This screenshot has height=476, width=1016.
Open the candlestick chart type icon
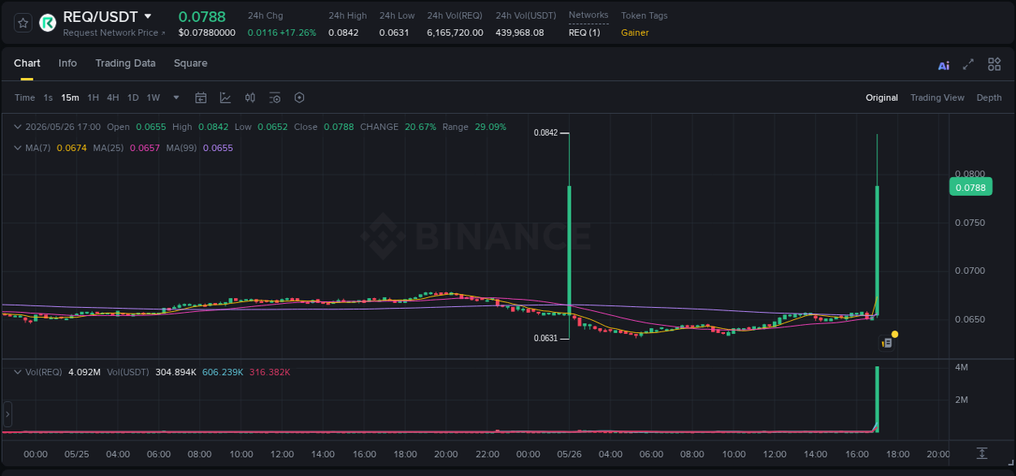click(x=250, y=97)
